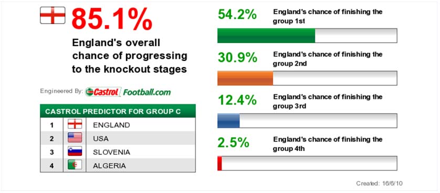Viewport: 440px width, 193px height.
Task: Click the Created 16/6/10 date text
Action: click(380, 184)
